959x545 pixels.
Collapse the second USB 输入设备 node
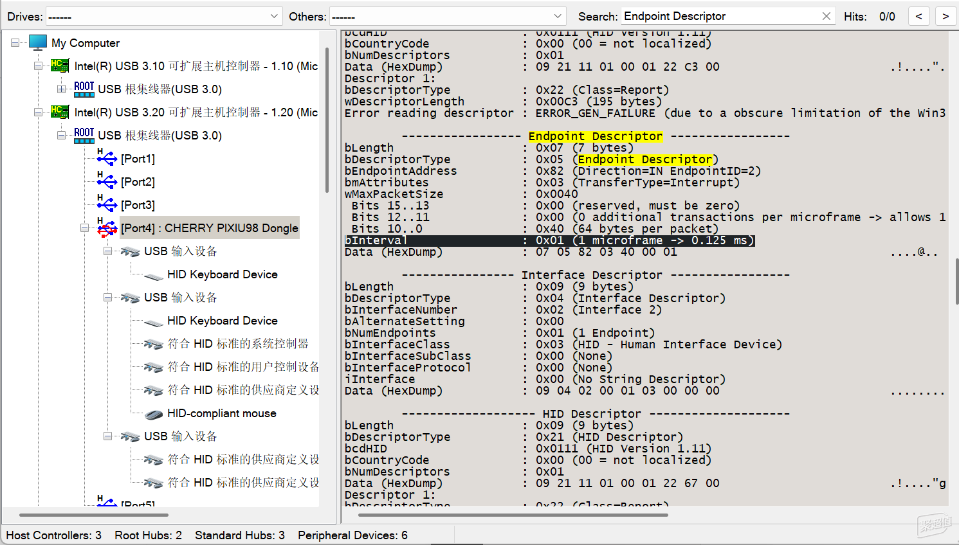click(x=107, y=298)
